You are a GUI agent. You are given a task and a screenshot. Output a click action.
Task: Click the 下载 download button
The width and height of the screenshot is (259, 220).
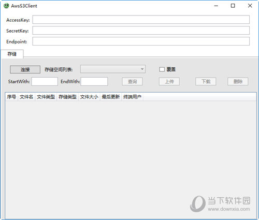tap(206, 81)
